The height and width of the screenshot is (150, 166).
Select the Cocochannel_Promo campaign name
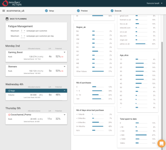pos(21,115)
